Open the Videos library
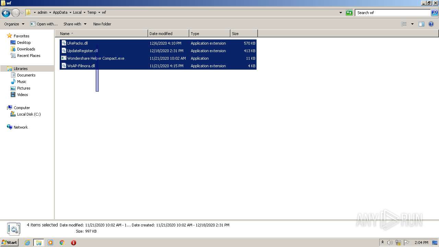 click(x=22, y=95)
